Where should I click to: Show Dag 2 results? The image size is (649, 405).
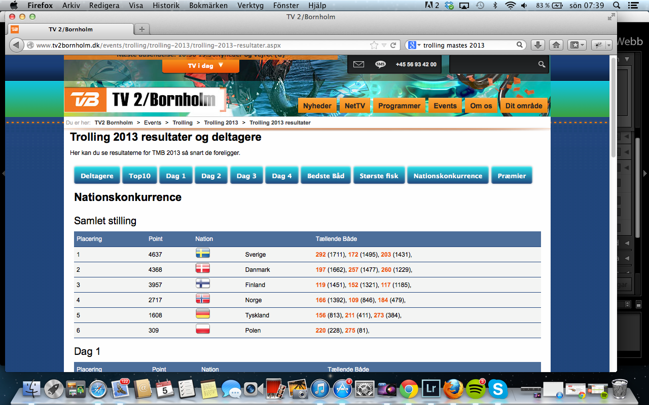[211, 175]
